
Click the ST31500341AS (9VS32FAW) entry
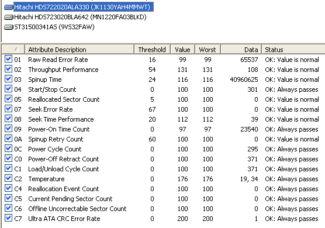(54, 27)
